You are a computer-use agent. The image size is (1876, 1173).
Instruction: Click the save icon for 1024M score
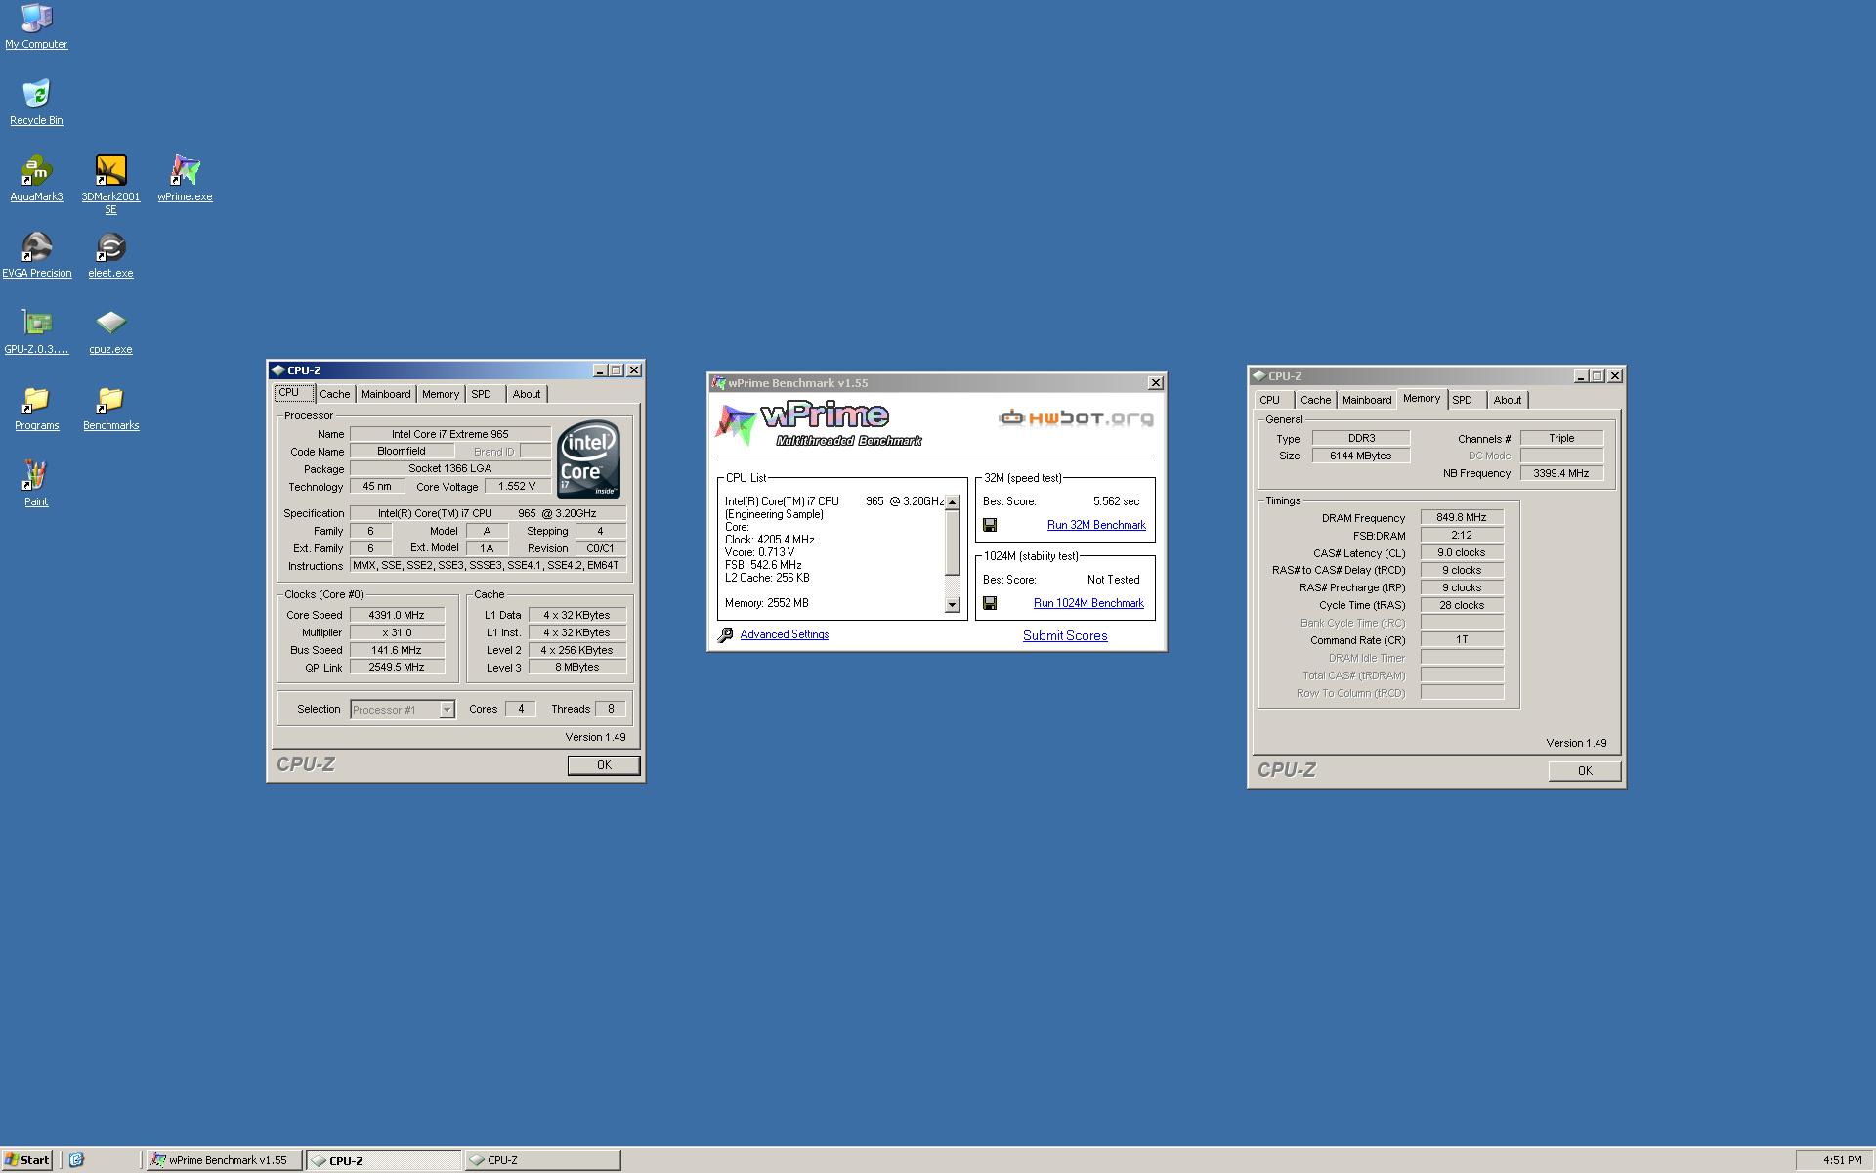(x=990, y=603)
